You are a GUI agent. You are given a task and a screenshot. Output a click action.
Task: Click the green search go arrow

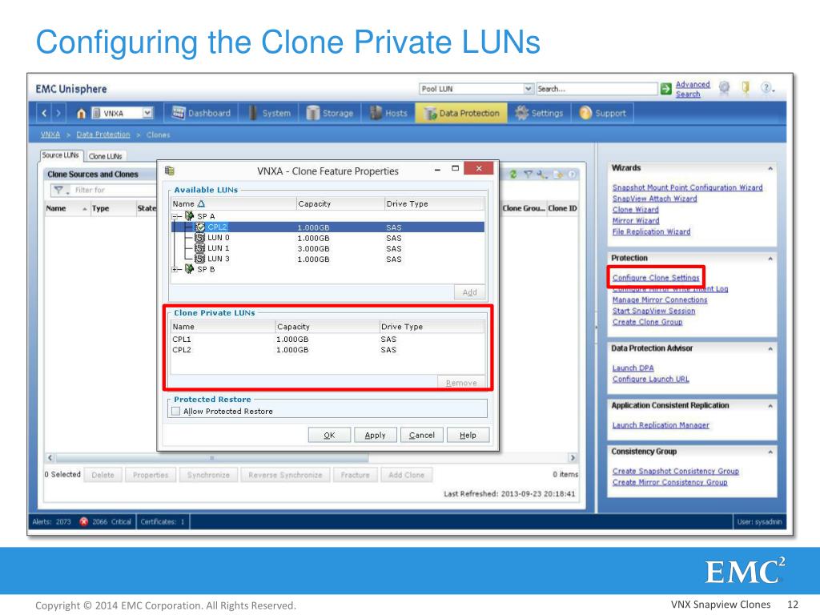click(665, 89)
